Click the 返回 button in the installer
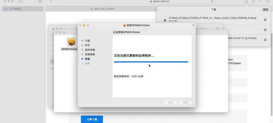273x123 pixels. tap(171, 102)
